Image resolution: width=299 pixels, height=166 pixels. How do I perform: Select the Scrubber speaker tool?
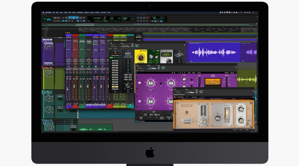point(81,18)
